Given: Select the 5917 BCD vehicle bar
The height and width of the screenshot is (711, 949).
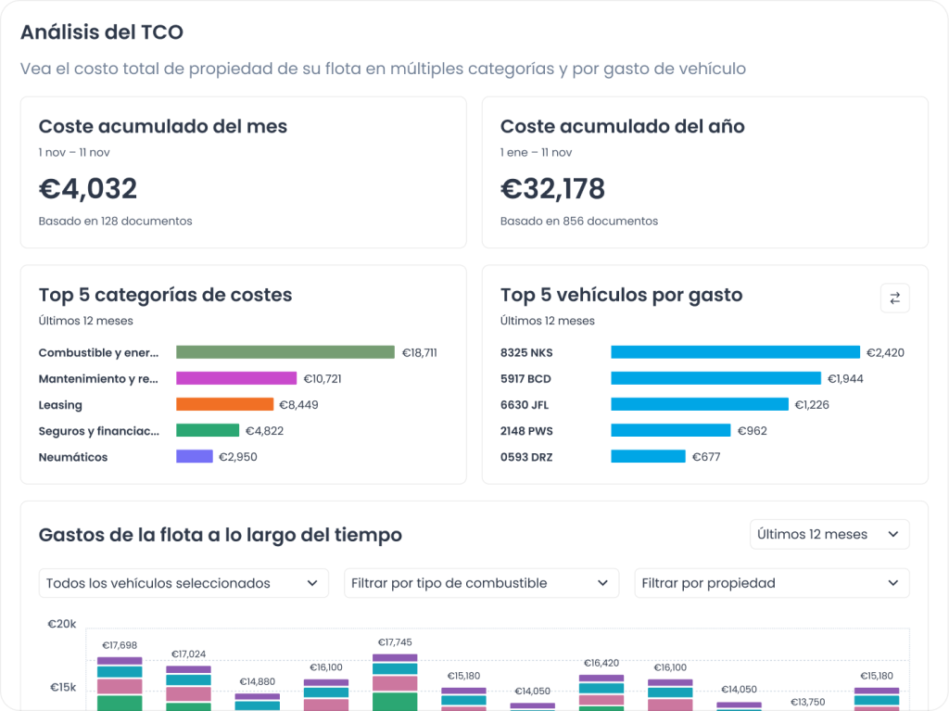Looking at the screenshot, I should [x=715, y=378].
